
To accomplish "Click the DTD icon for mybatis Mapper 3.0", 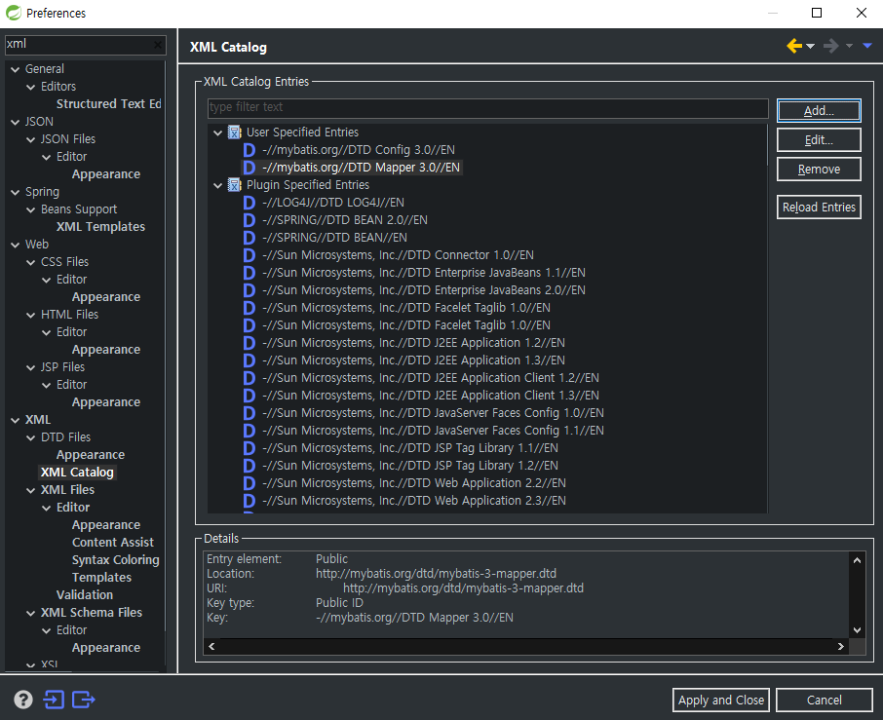I will click(249, 168).
